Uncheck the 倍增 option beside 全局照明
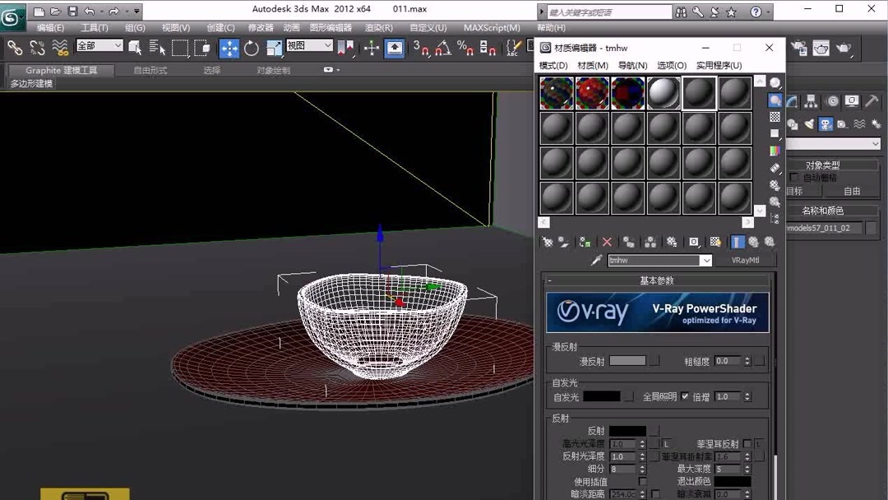 [x=684, y=396]
